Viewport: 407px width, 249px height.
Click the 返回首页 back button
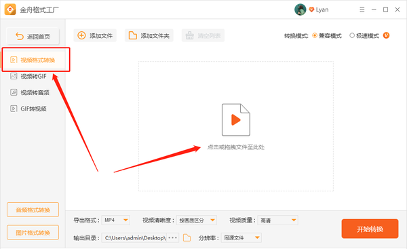tap(33, 37)
